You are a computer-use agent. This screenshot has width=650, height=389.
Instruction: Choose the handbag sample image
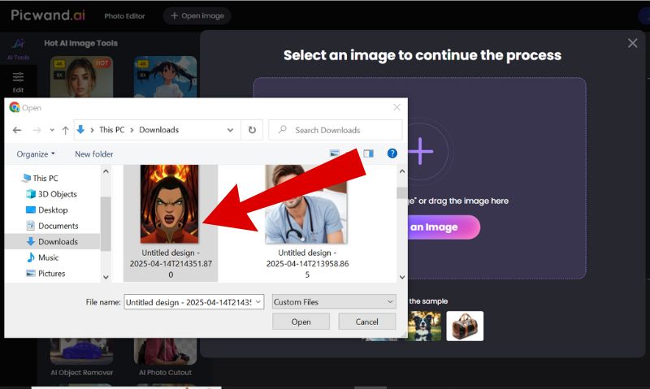click(465, 326)
